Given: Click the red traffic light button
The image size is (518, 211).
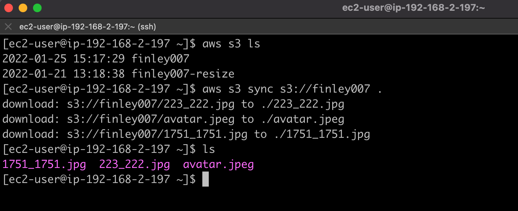Looking at the screenshot, I should (x=9, y=7).
